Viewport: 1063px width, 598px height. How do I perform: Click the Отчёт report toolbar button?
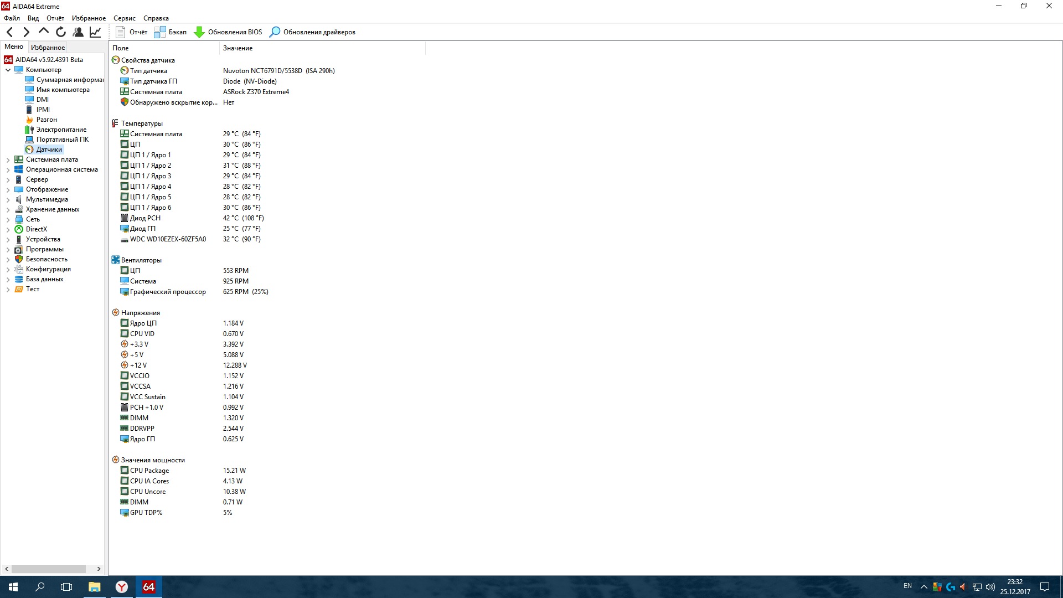132,32
